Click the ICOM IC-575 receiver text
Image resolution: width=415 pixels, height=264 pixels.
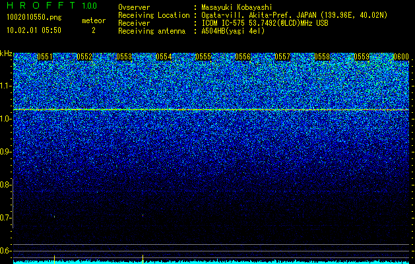click(265, 23)
